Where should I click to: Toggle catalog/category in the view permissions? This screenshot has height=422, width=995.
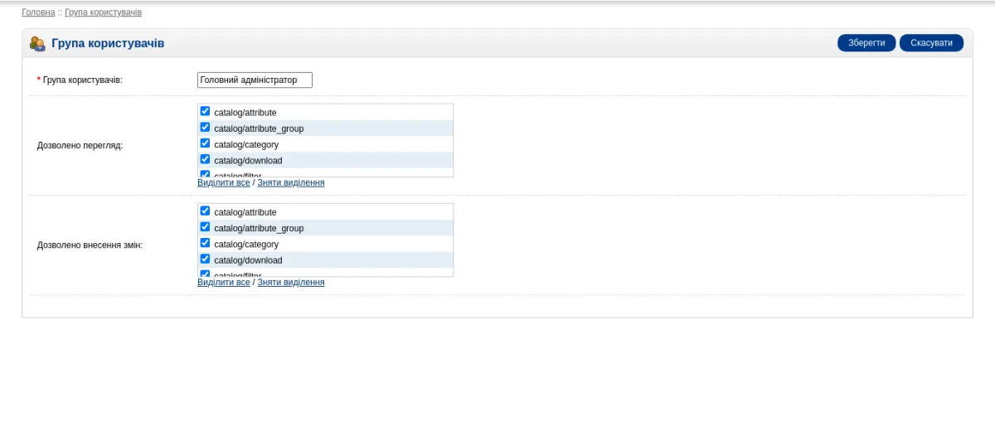(x=206, y=143)
